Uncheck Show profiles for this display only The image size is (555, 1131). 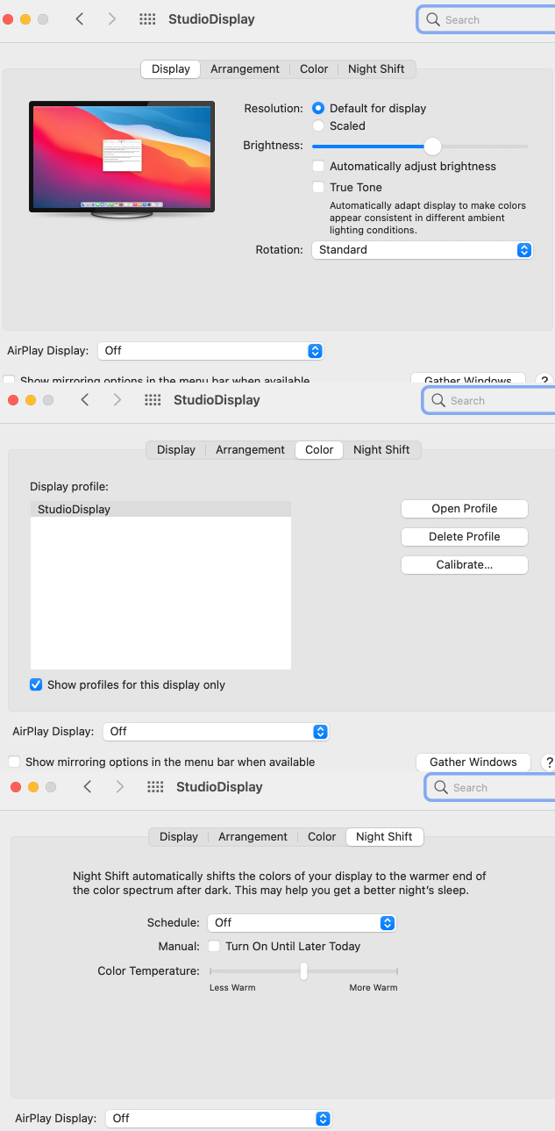(x=36, y=684)
